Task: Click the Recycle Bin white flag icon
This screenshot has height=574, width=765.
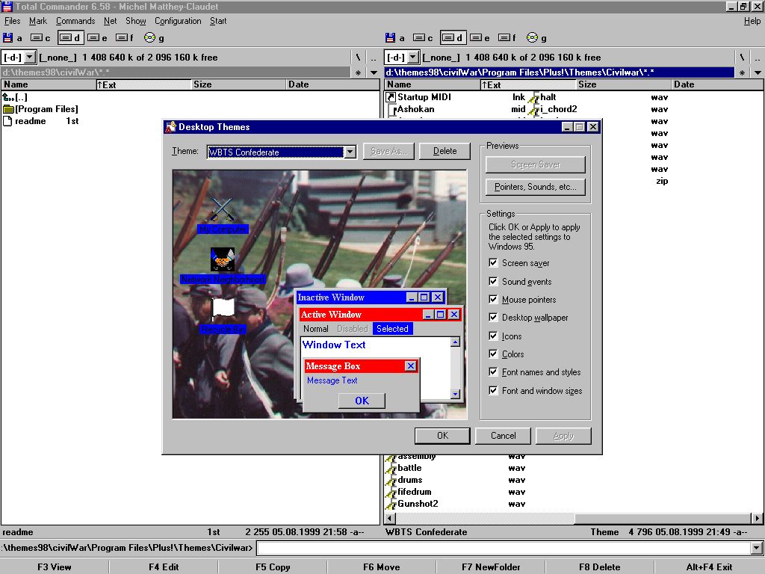Action: coord(223,307)
